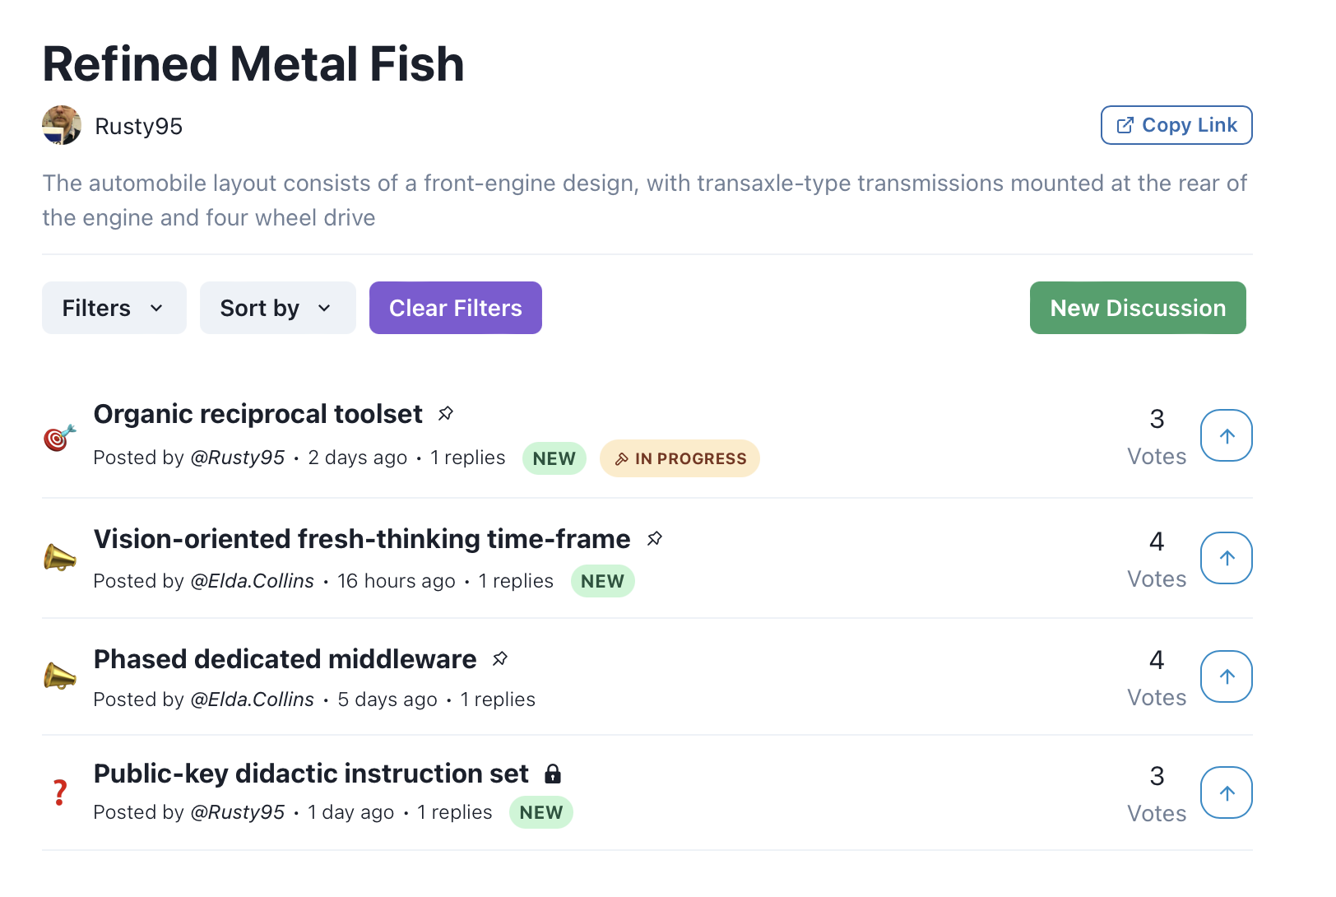
Task: Click pin icon beside Organic reciprocal toolset
Action: point(446,413)
